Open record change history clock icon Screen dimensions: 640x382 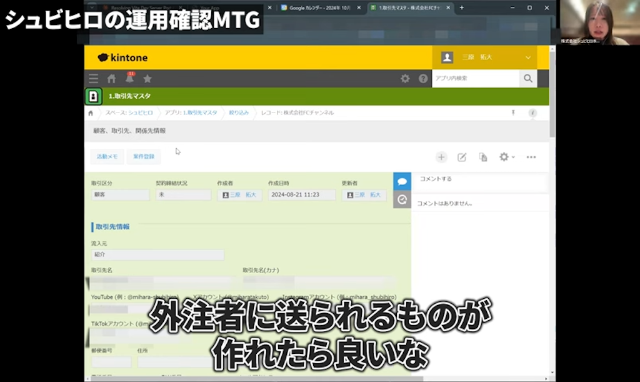(402, 198)
